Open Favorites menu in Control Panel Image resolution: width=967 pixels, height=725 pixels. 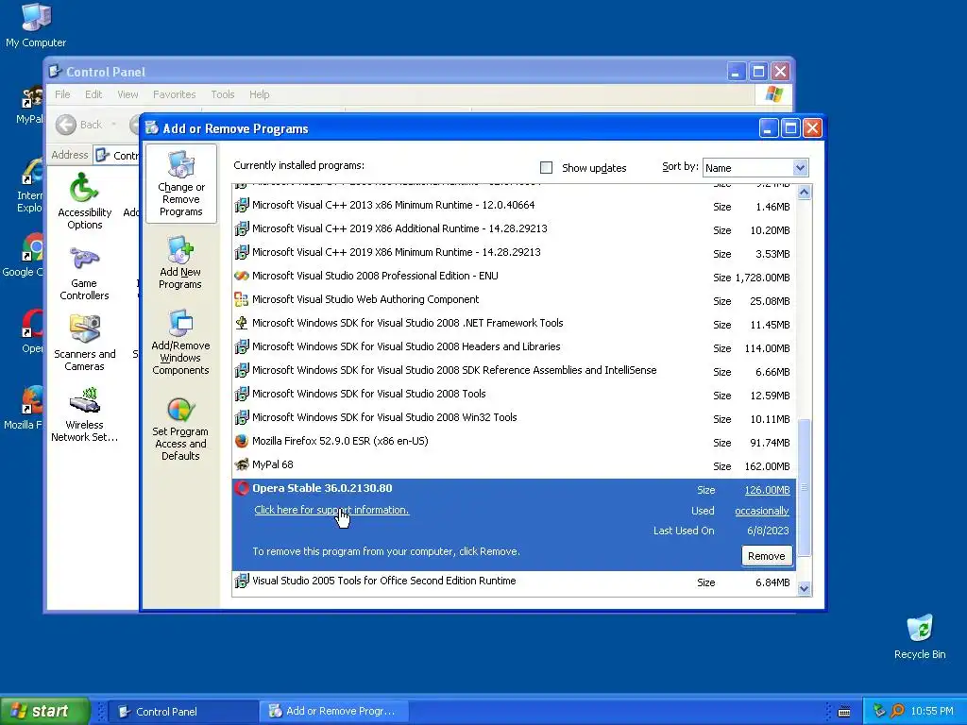pyautogui.click(x=175, y=94)
